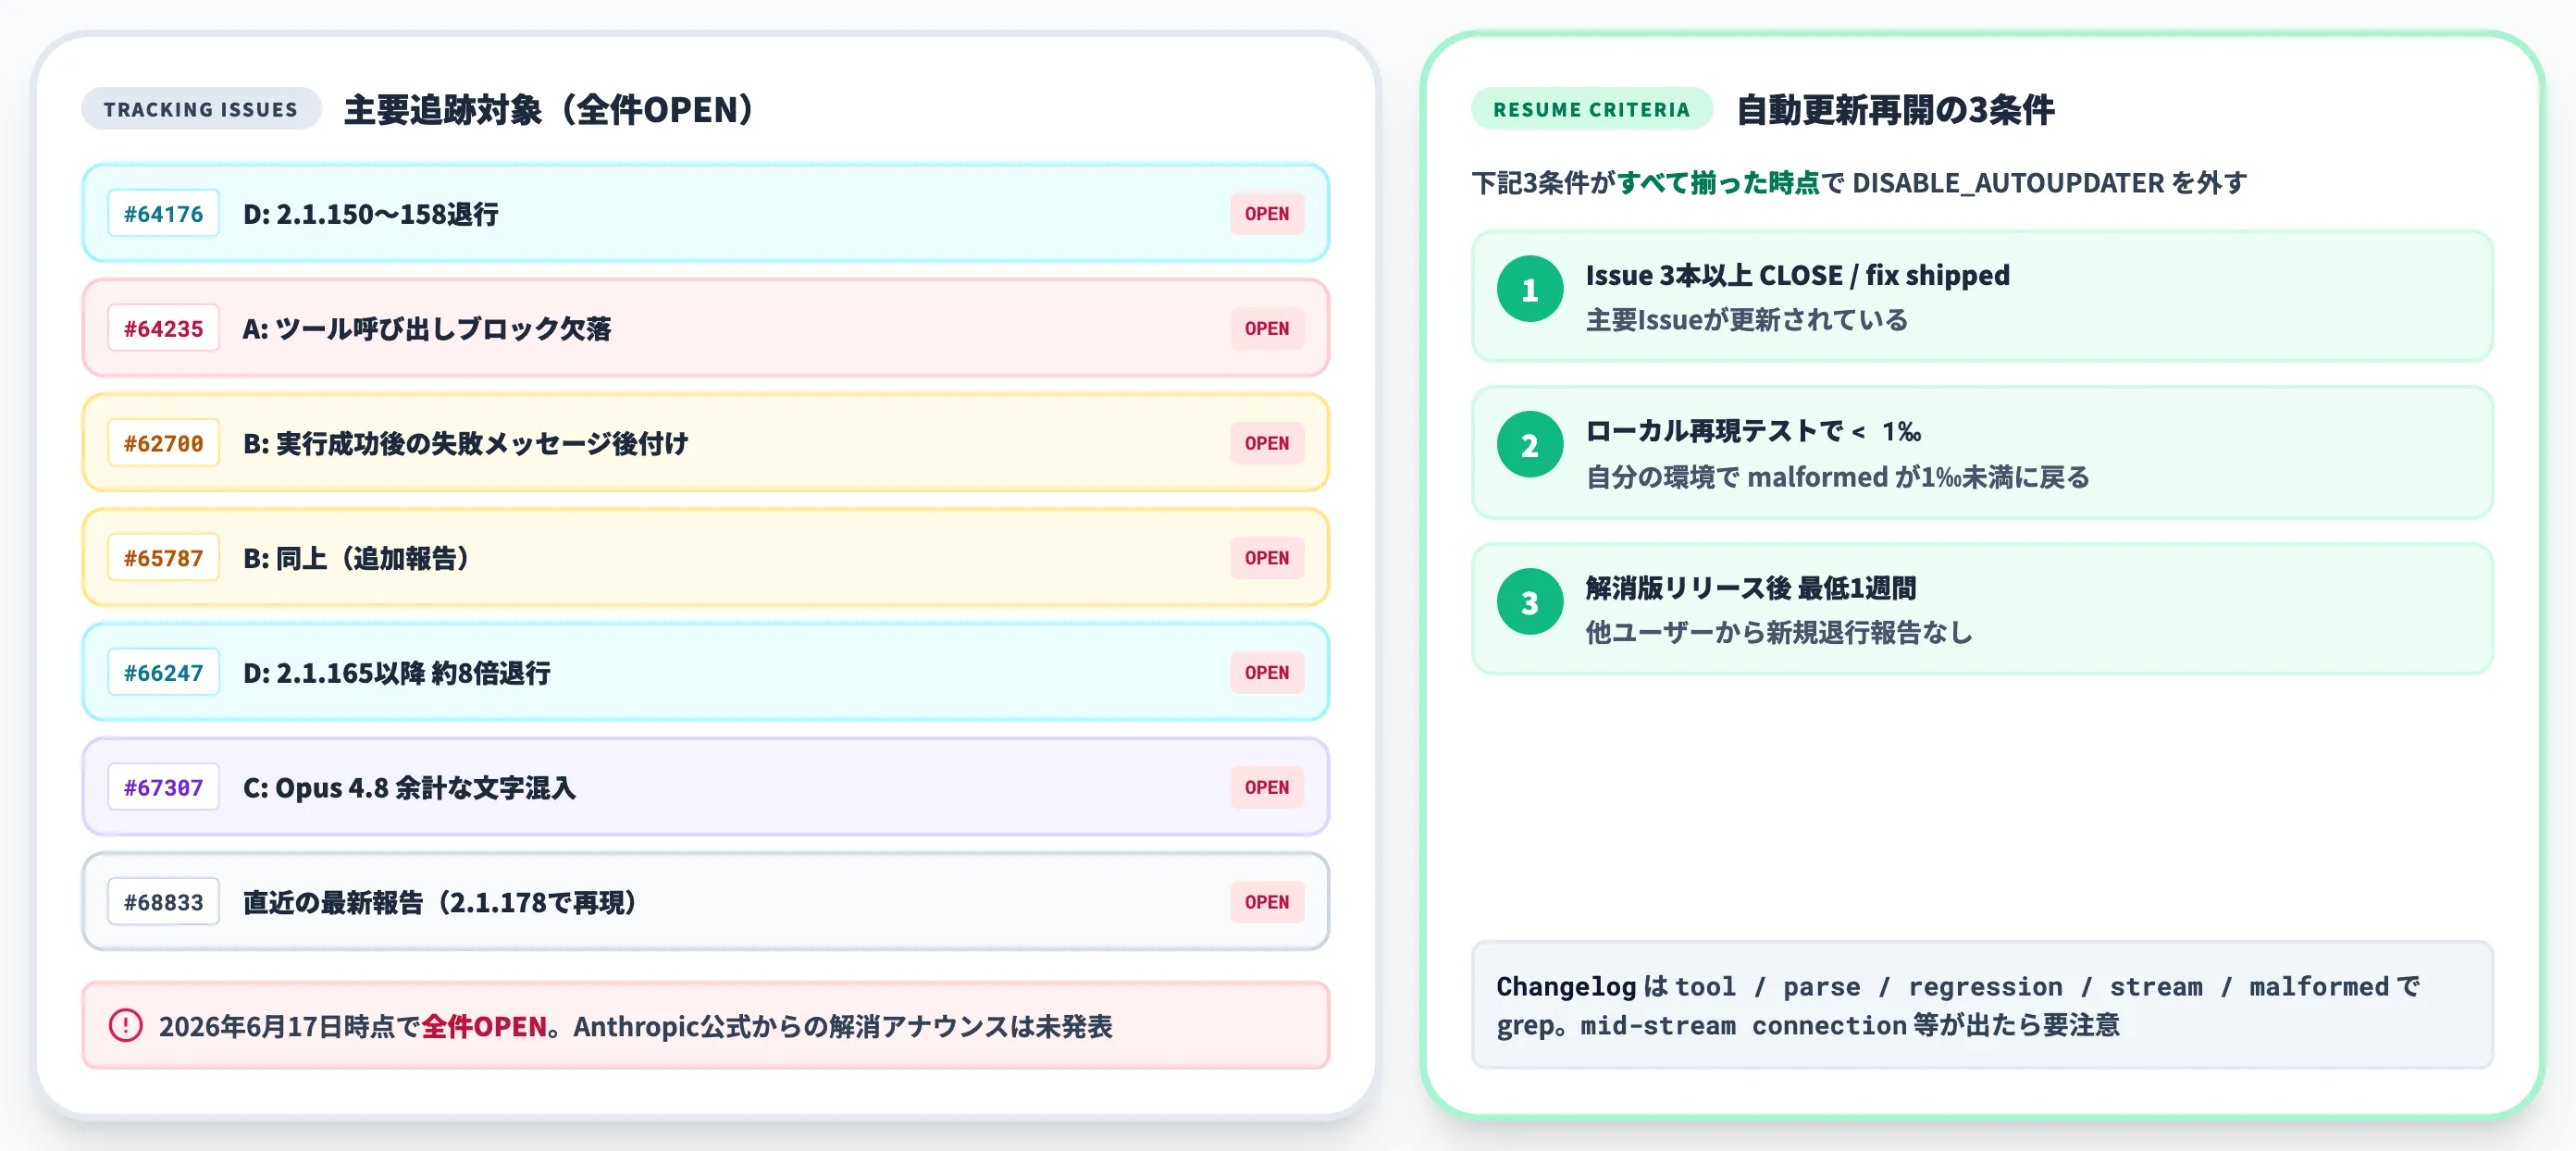
Task: Click the word 'Changelog' in the grep note box
Action: pyautogui.click(x=1565, y=987)
